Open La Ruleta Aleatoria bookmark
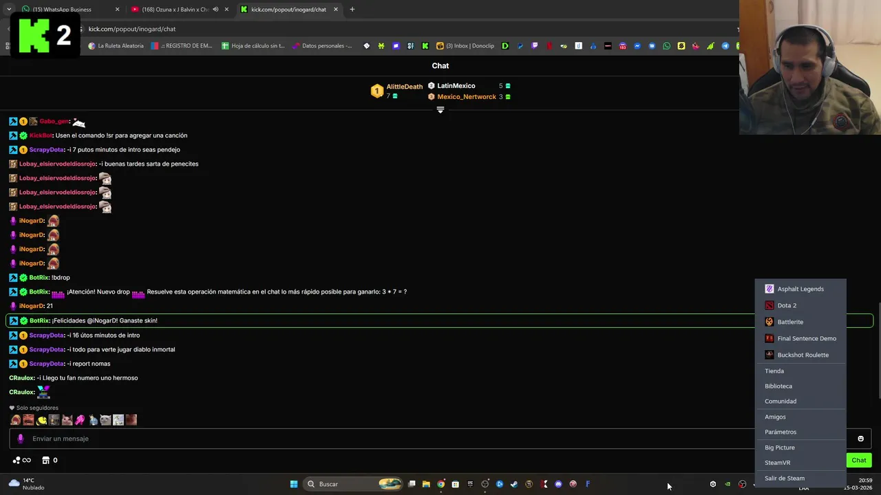This screenshot has height=495, width=881. pos(116,46)
